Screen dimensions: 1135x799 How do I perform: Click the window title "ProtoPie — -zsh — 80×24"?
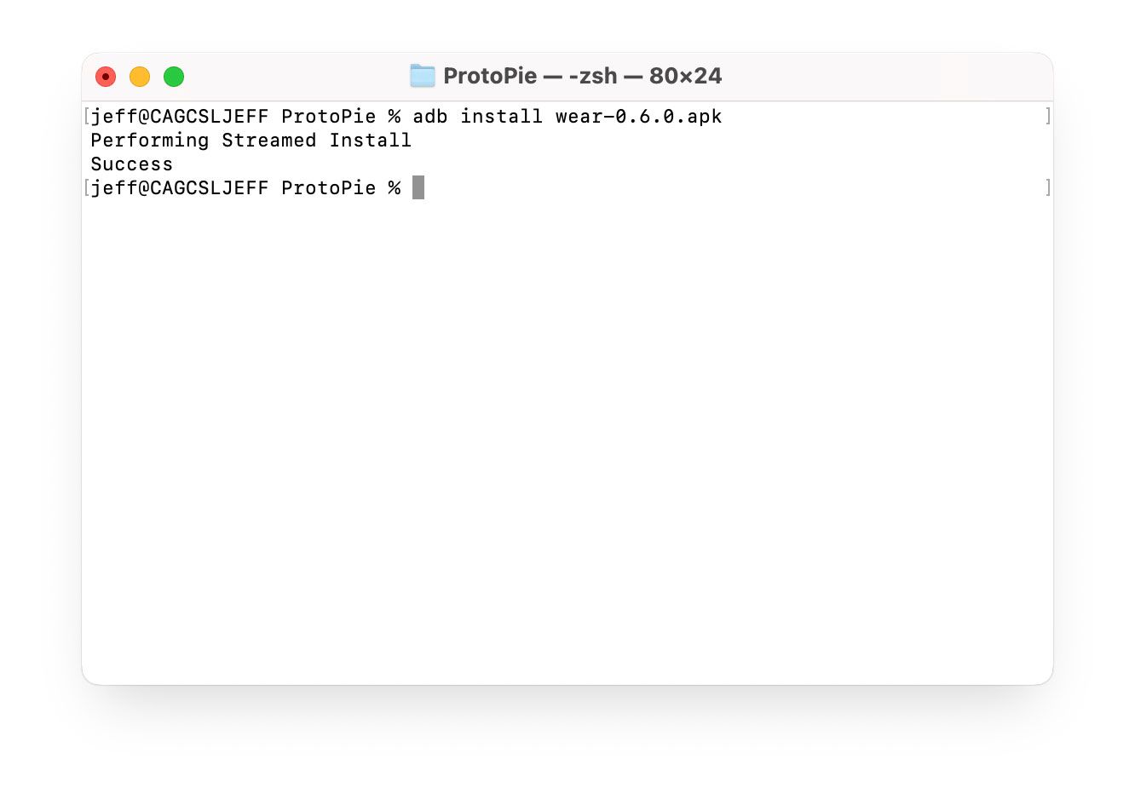(x=582, y=76)
